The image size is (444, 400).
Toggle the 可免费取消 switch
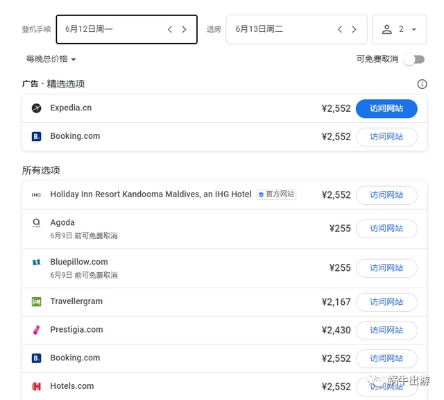pos(414,60)
